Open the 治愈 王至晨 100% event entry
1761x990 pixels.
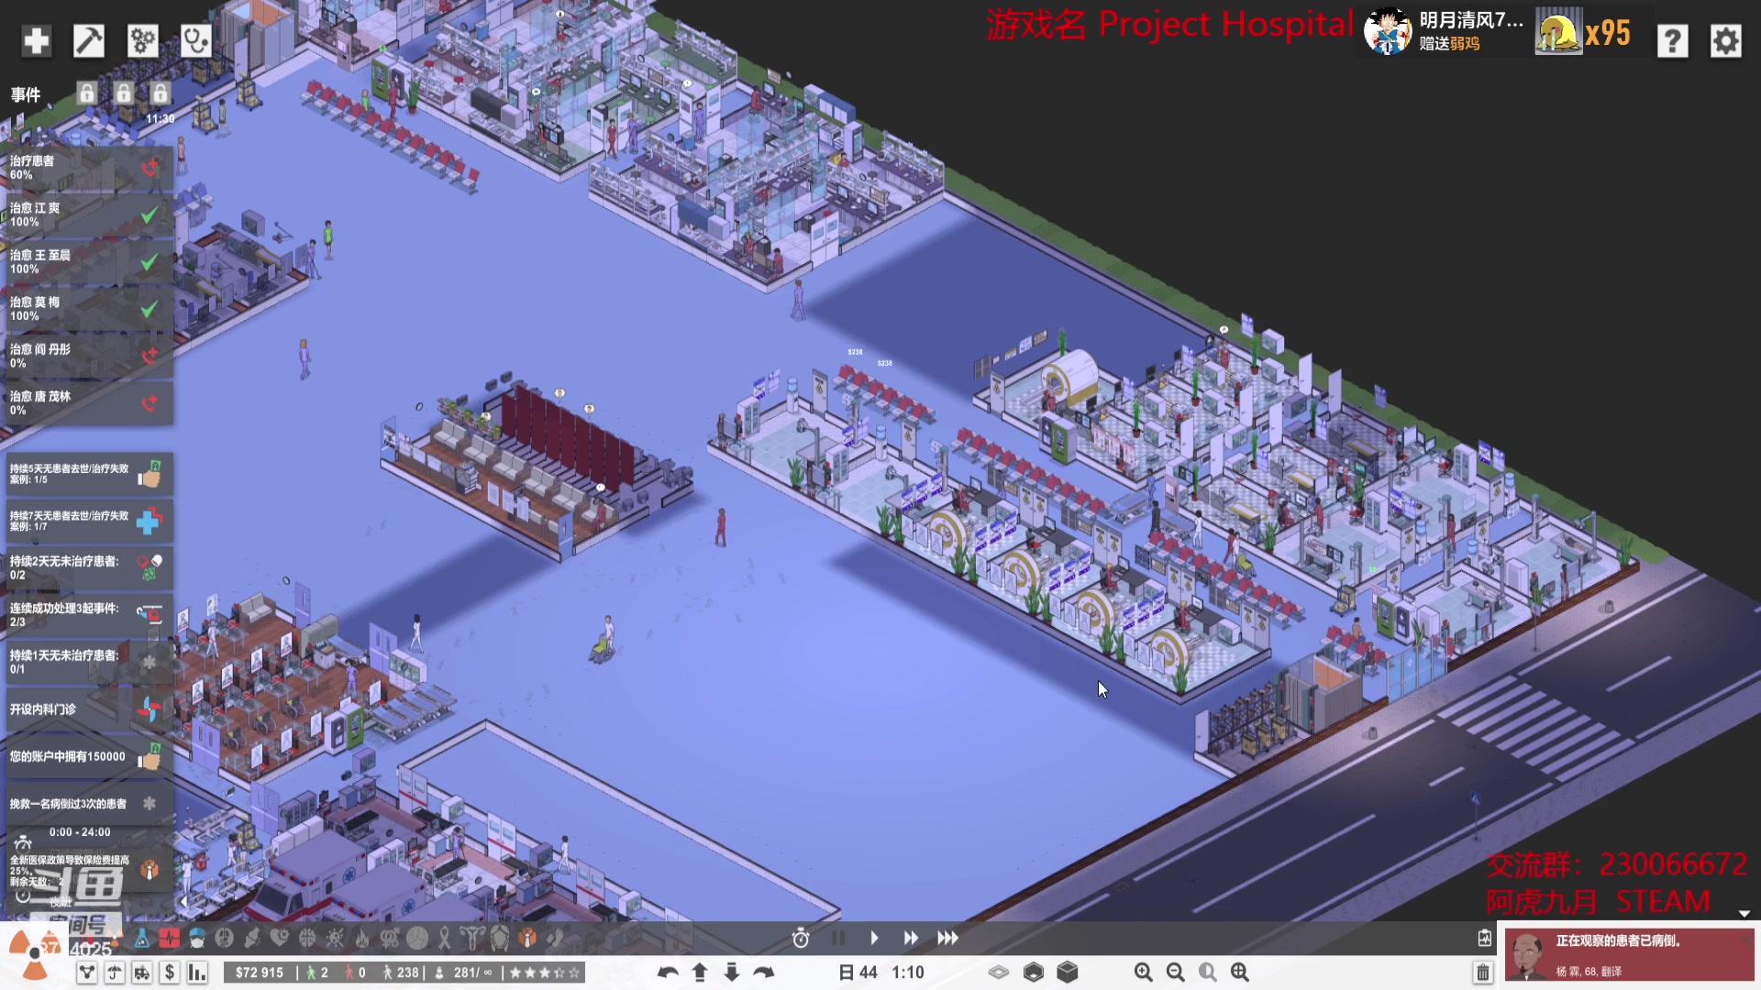[88, 262]
